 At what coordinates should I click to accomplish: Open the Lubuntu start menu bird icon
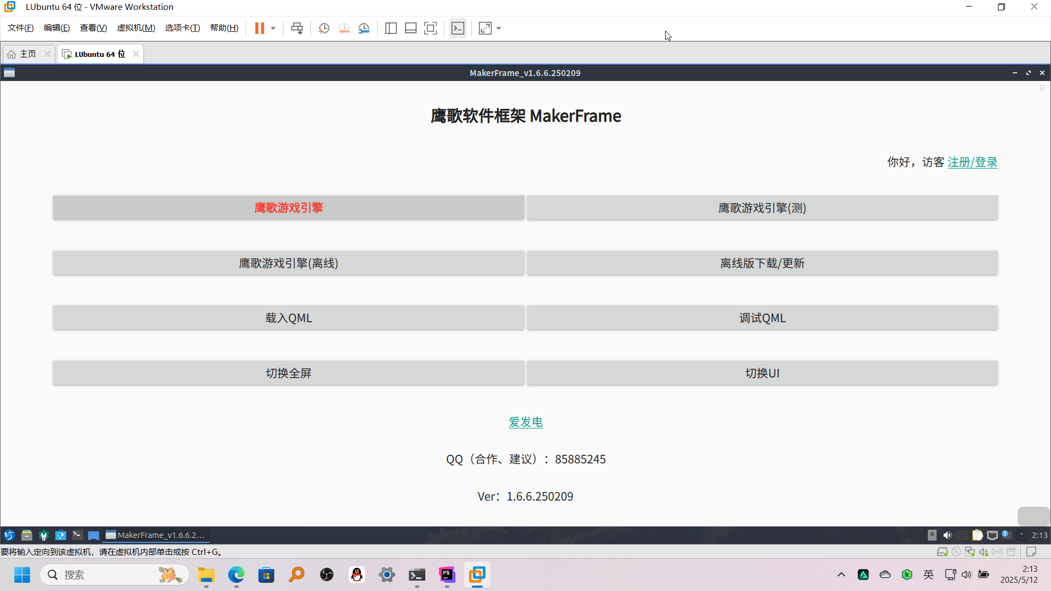tap(9, 535)
